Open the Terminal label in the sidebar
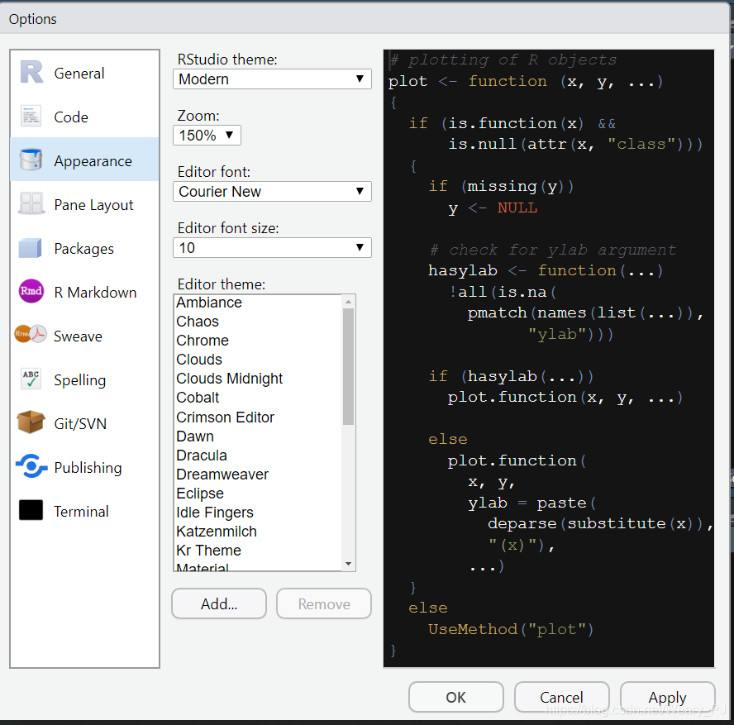Viewport: 734px width, 725px height. click(81, 511)
